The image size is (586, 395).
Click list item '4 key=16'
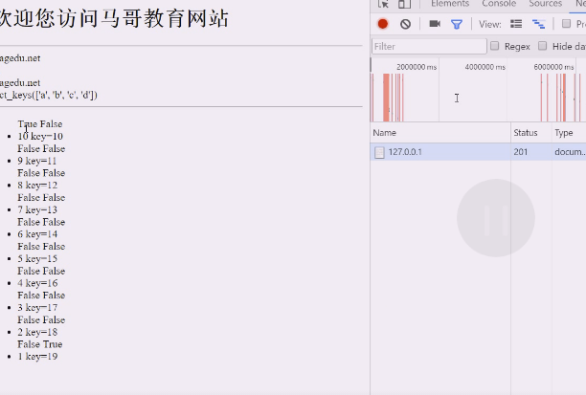tap(37, 283)
